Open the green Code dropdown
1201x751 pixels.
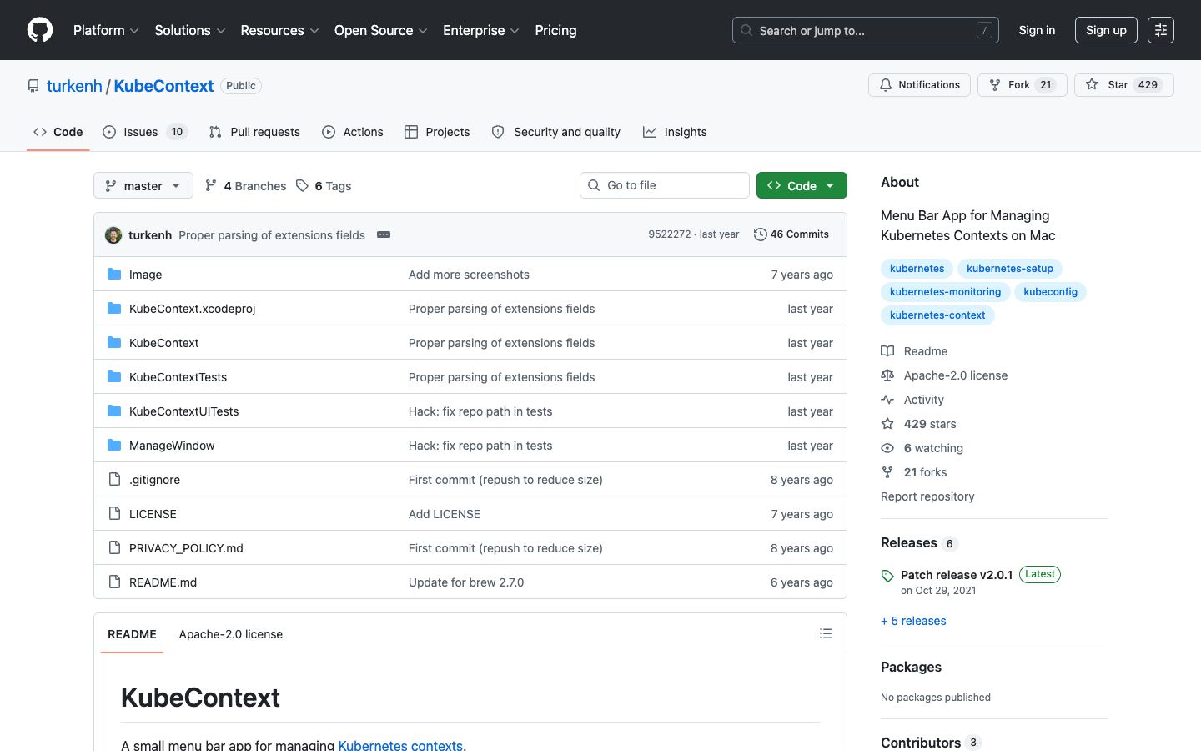(x=802, y=185)
